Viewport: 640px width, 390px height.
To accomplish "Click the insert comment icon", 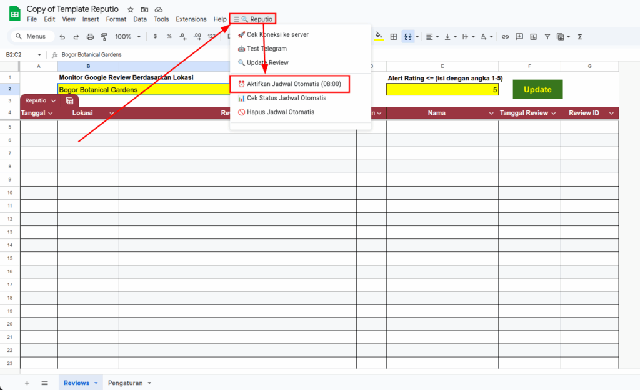I will tap(519, 37).
